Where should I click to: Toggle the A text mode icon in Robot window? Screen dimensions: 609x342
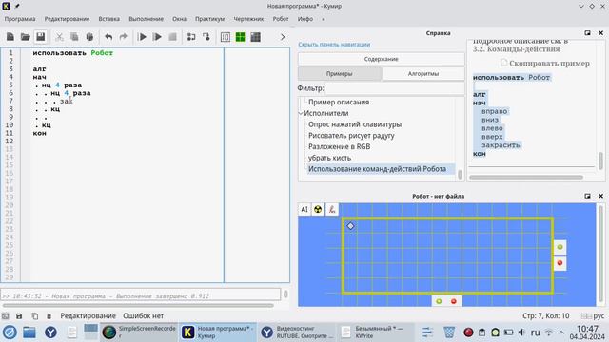pyautogui.click(x=304, y=209)
